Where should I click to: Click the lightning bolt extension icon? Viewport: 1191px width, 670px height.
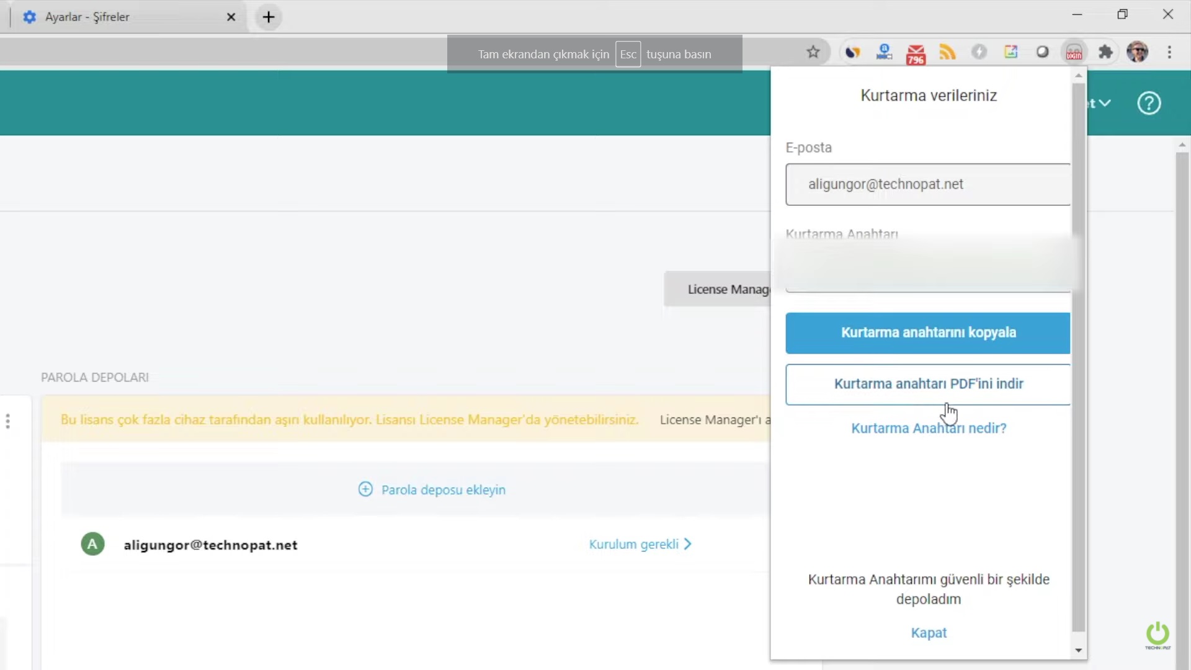979,52
